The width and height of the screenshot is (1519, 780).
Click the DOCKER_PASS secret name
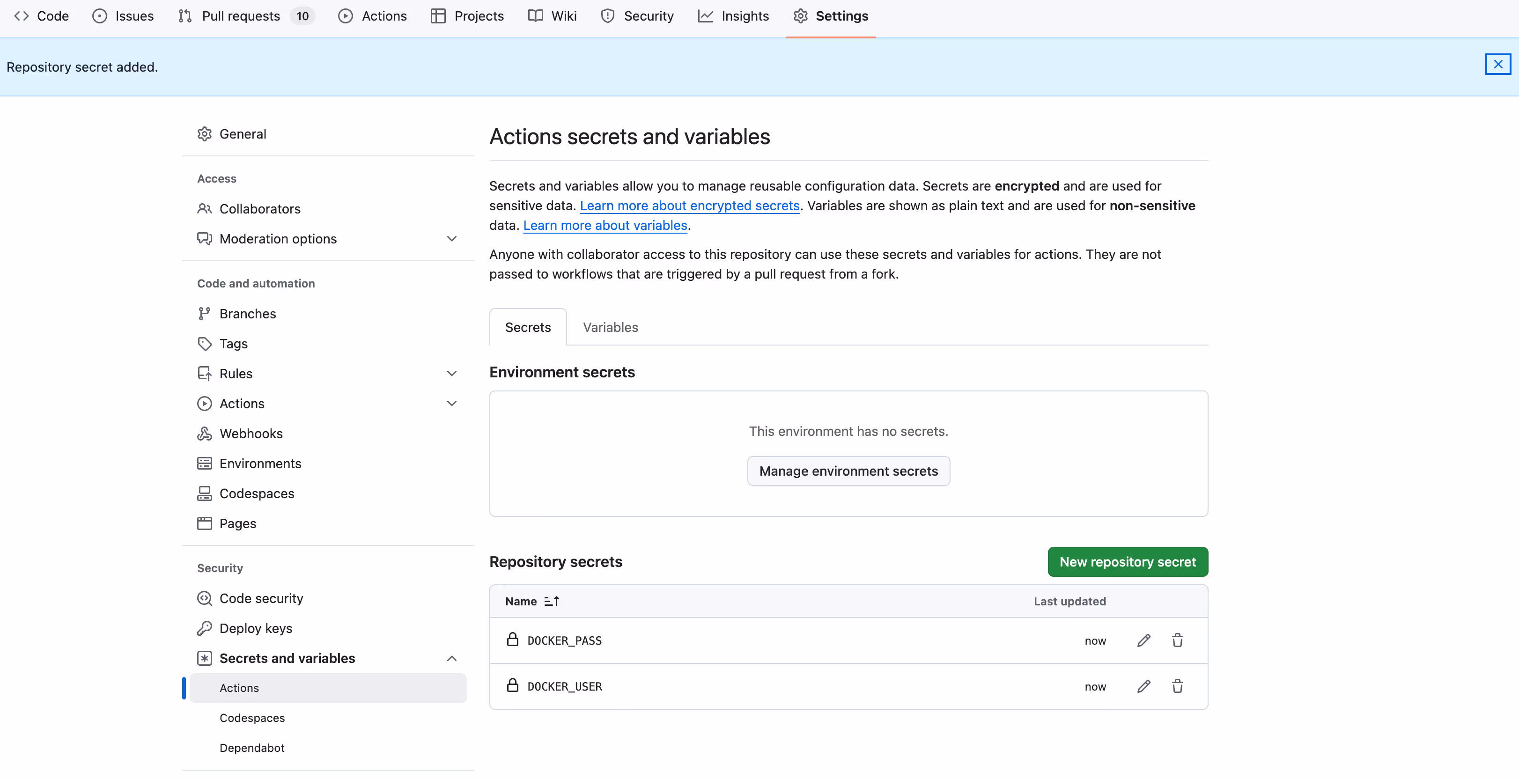(564, 641)
